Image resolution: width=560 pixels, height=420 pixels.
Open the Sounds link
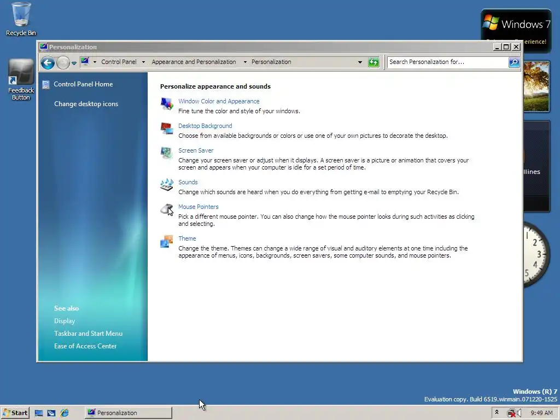[x=188, y=182]
